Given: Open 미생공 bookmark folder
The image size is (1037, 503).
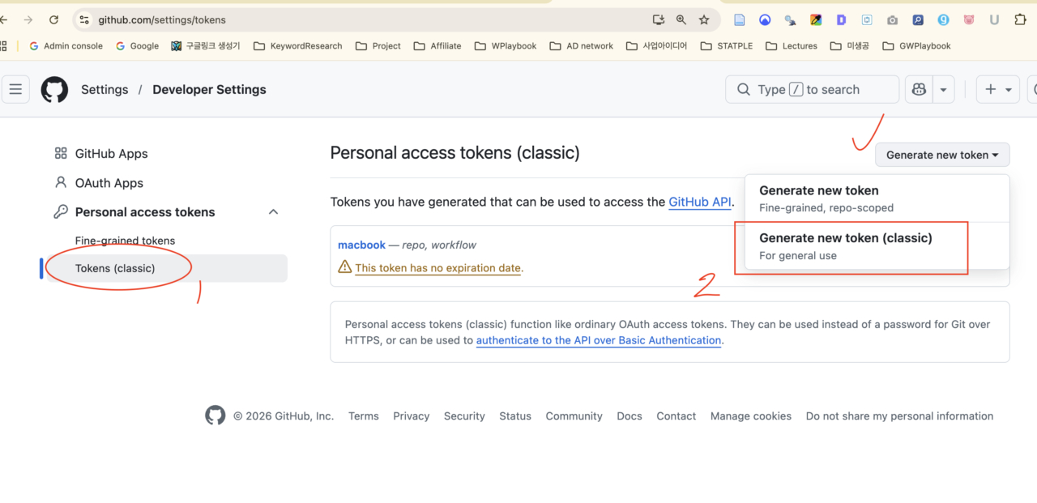Looking at the screenshot, I should (850, 46).
